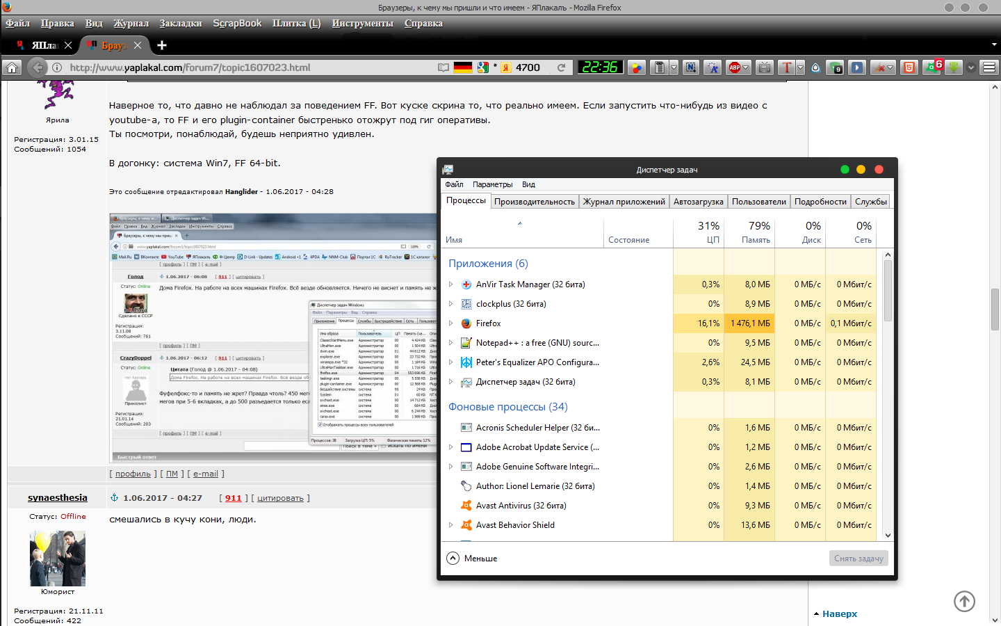Click the clipboard toolbar icon

660,67
